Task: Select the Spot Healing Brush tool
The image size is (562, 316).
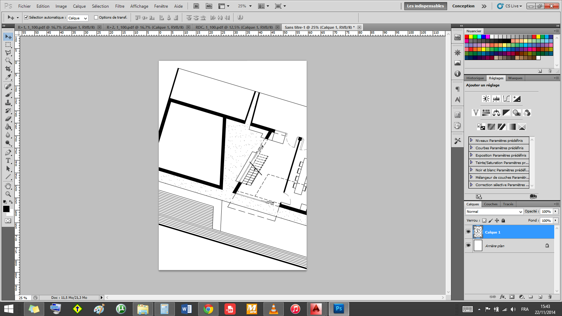Action: 8,86
